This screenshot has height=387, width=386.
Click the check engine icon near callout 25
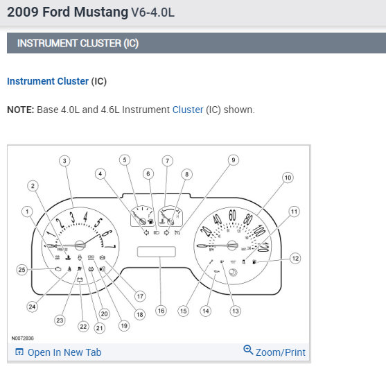pyautogui.click(x=58, y=269)
